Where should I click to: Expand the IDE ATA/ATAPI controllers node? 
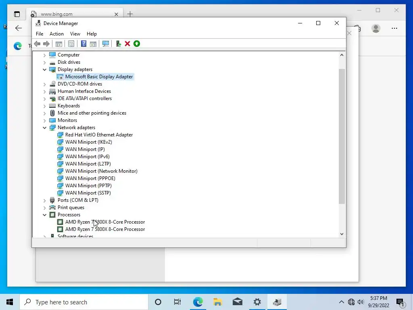(x=44, y=99)
